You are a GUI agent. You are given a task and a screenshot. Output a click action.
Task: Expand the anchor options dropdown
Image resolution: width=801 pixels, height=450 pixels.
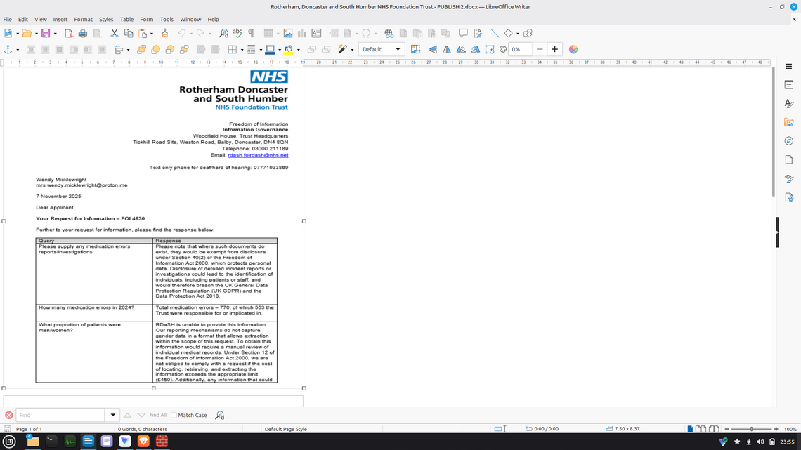tap(18, 50)
